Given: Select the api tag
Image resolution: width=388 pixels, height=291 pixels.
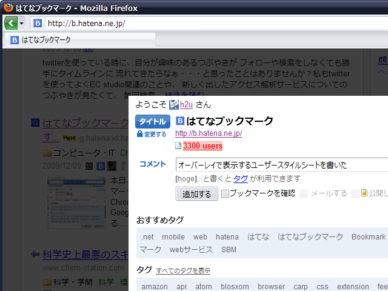Looking at the screenshot, I should coord(181,287).
